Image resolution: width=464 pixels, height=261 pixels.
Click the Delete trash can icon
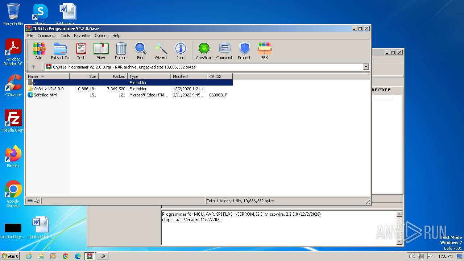pos(121,51)
